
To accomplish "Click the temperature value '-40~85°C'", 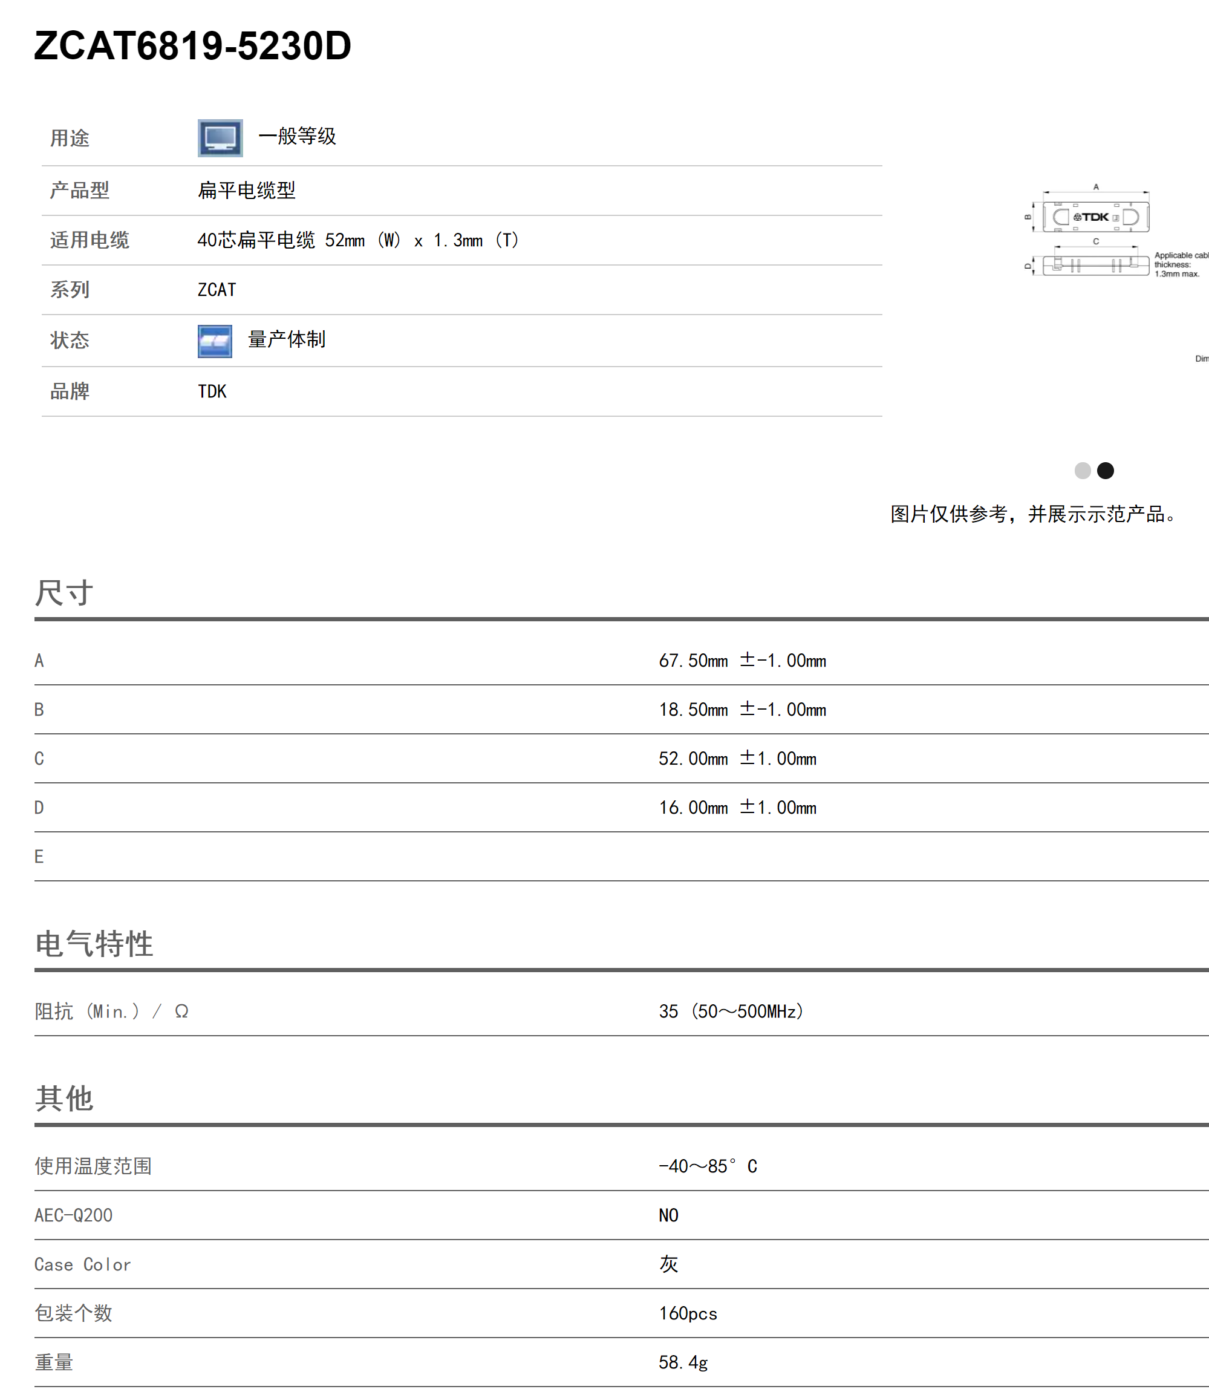I will (x=708, y=1166).
